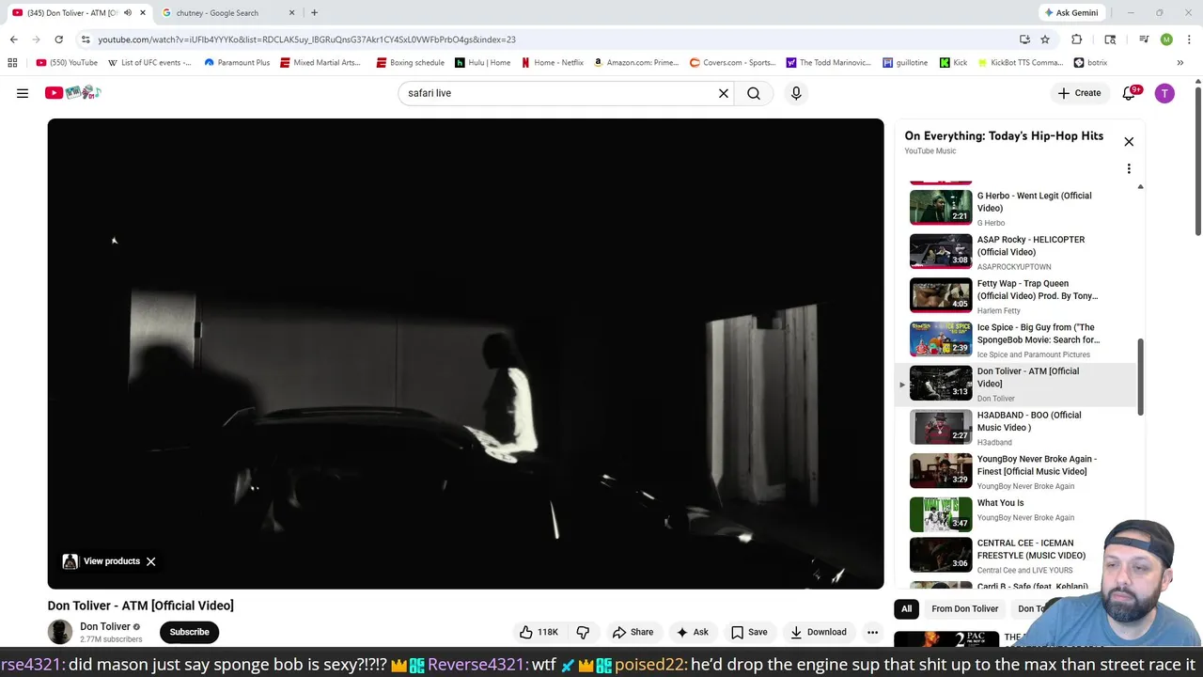This screenshot has height=677, width=1203.
Task: Clear the search box text
Action: 724,93
